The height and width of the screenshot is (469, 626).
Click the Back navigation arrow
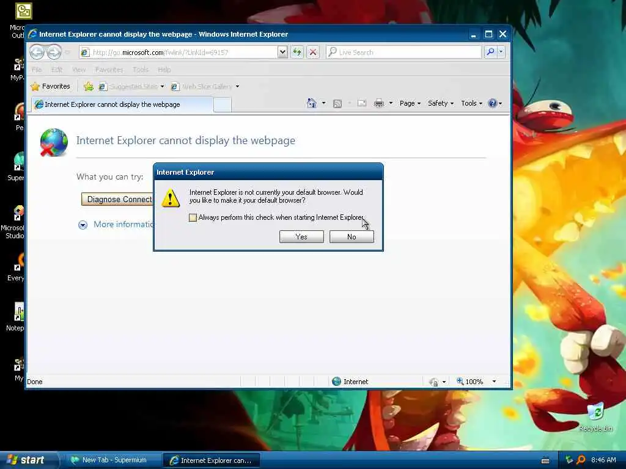(x=37, y=52)
